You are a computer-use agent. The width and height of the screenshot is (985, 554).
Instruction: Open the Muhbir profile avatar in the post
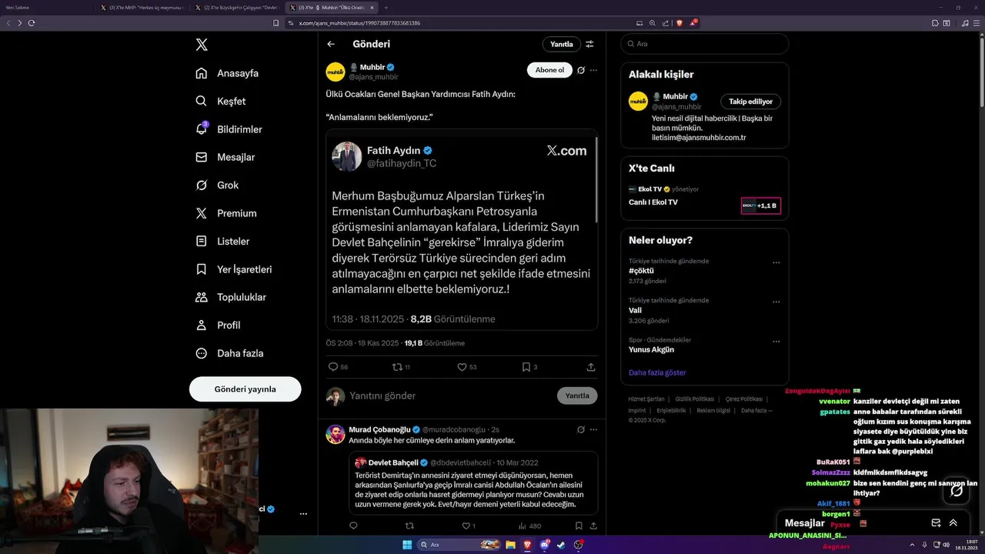336,72
